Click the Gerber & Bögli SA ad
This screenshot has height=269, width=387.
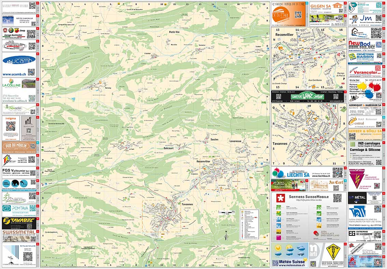(x=365, y=134)
